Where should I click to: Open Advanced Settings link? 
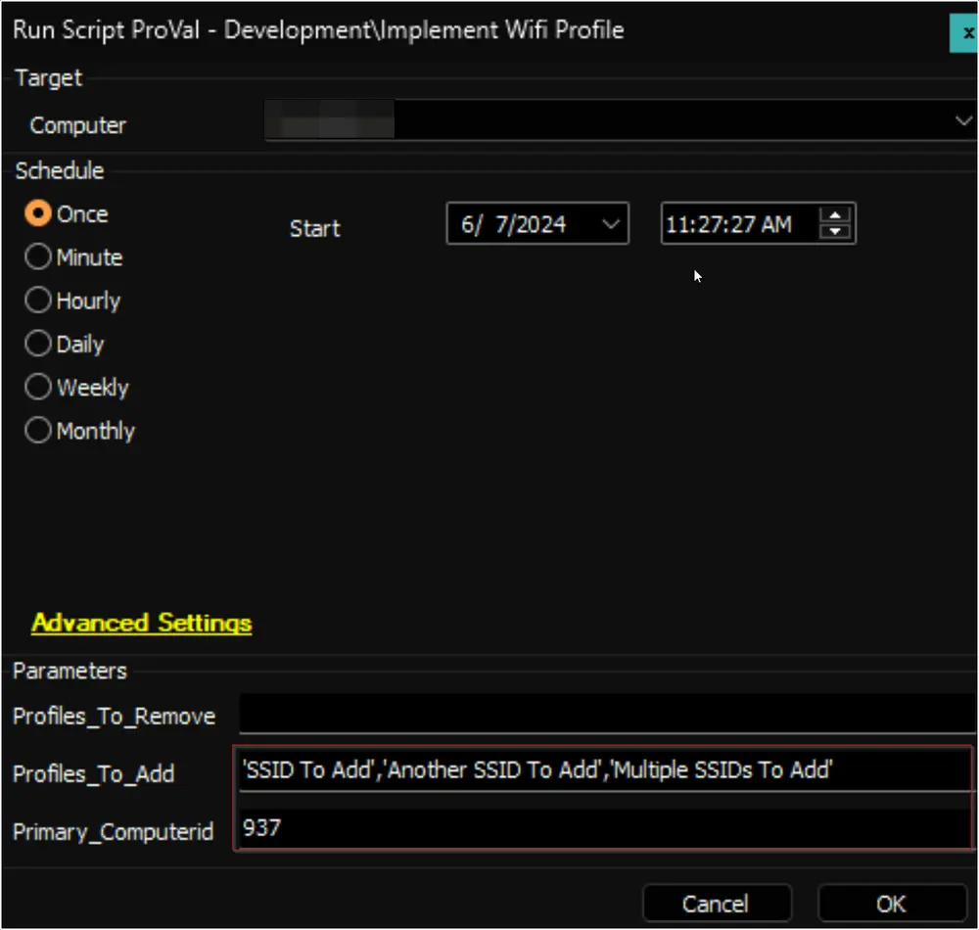coord(142,623)
